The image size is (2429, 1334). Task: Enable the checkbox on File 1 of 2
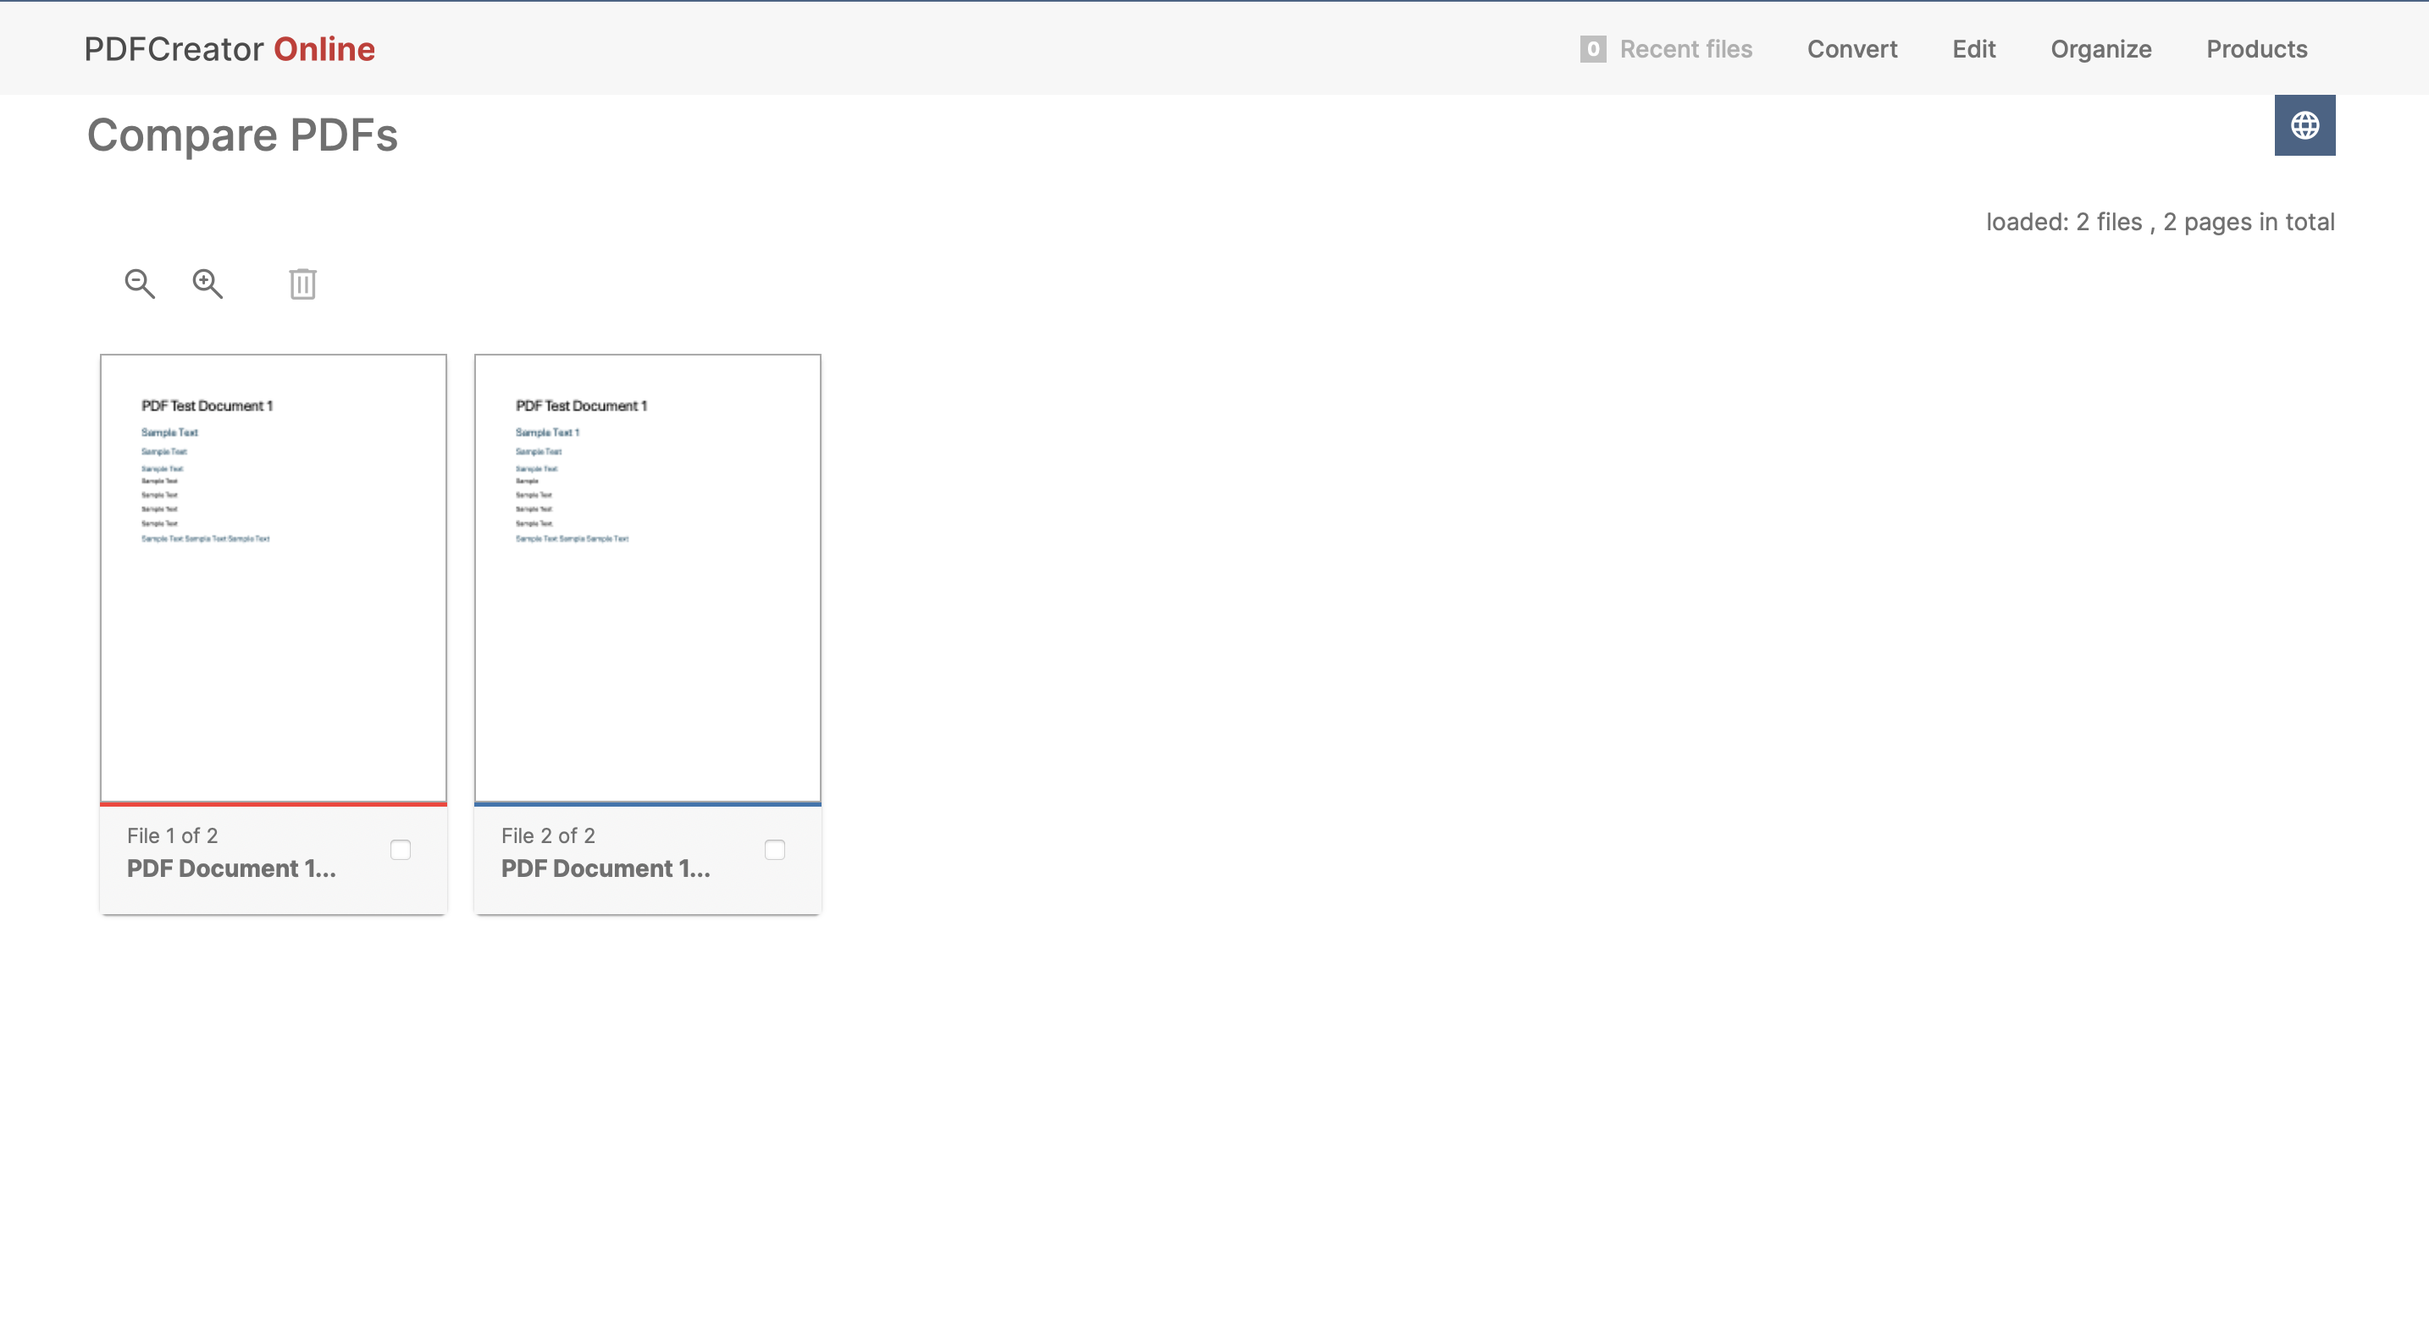click(400, 849)
